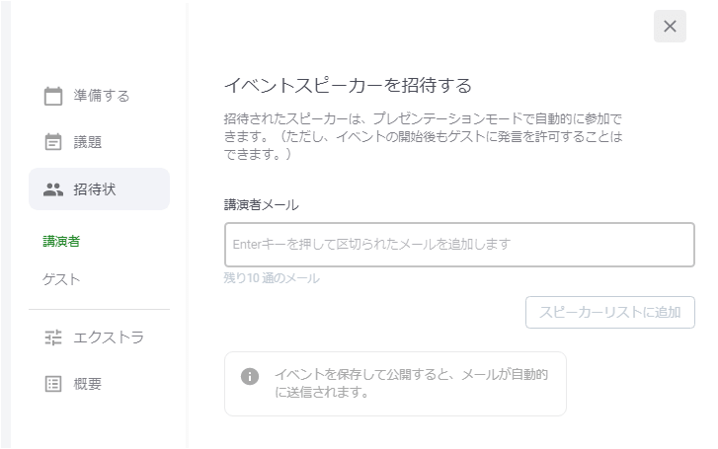Switch to the 講演者 sub-tab
Image resolution: width=718 pixels, height=449 pixels.
[x=61, y=241]
